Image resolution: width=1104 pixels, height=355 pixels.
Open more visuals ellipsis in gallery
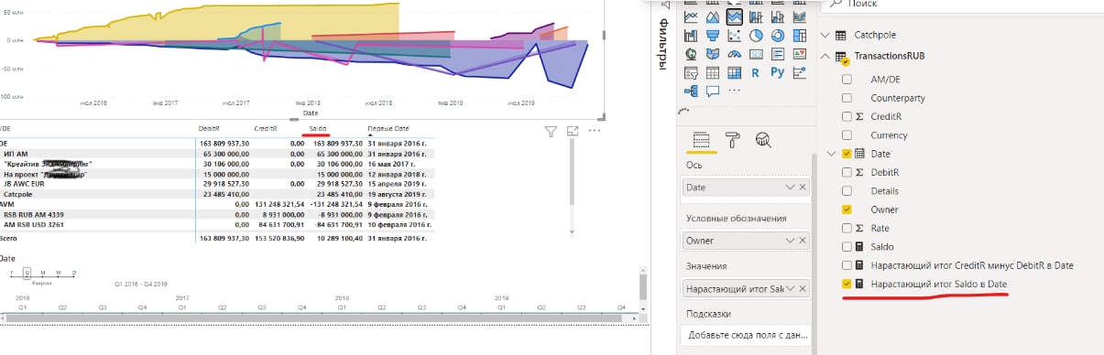(734, 90)
